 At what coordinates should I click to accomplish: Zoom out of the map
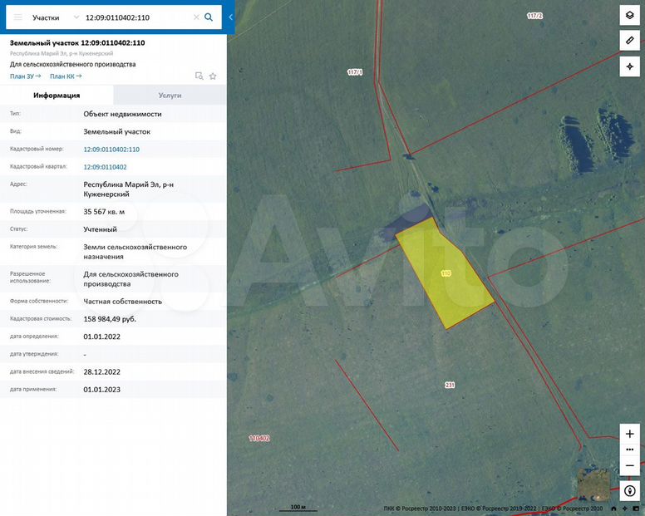point(629,465)
